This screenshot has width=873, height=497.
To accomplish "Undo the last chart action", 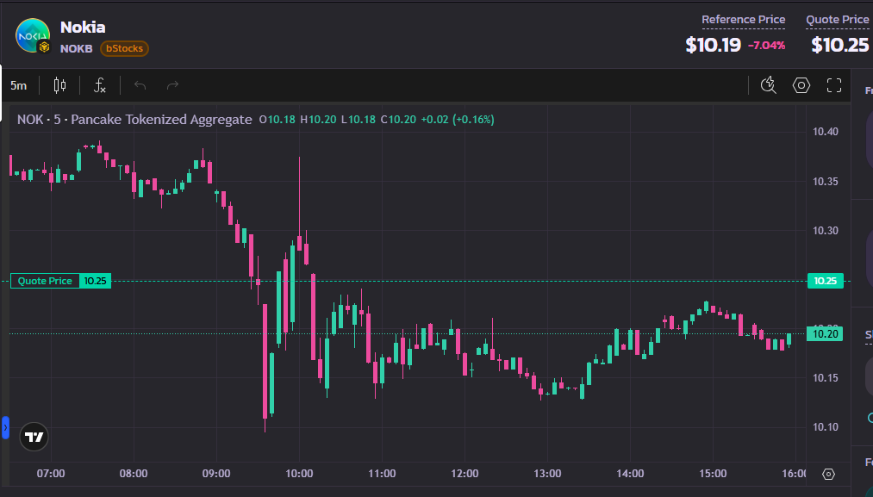I will [140, 86].
